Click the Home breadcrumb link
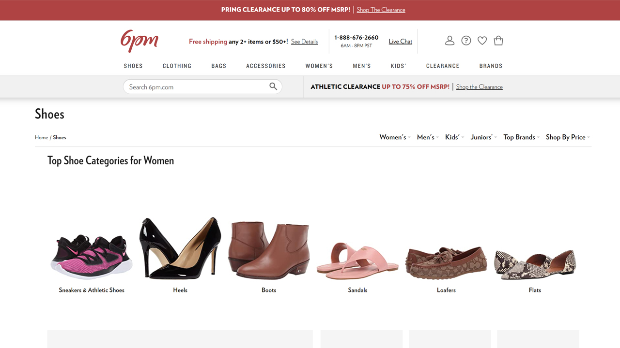 (x=41, y=137)
